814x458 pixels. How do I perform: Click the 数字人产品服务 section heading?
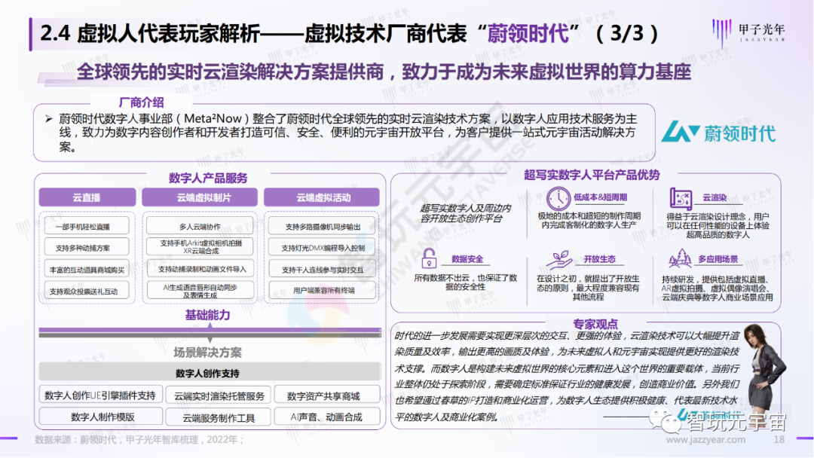click(x=208, y=178)
